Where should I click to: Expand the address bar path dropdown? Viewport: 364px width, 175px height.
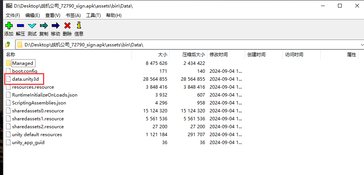362,45
